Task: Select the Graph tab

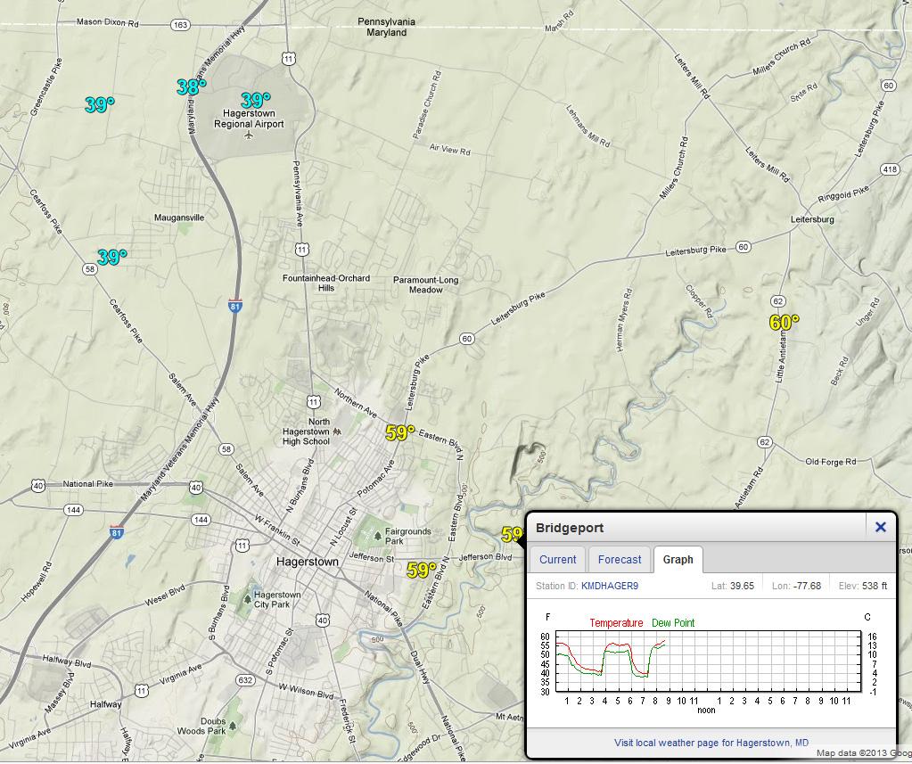Action: (x=678, y=560)
